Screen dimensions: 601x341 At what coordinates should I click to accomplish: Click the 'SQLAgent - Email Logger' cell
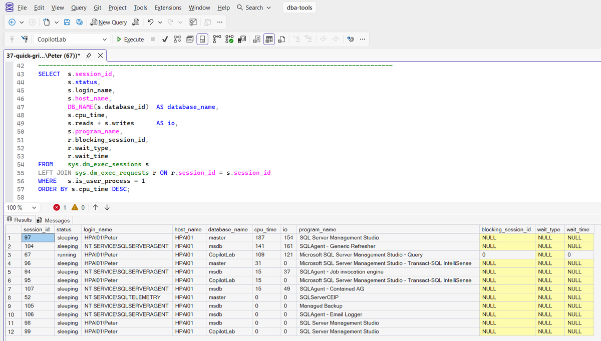[x=388, y=314]
